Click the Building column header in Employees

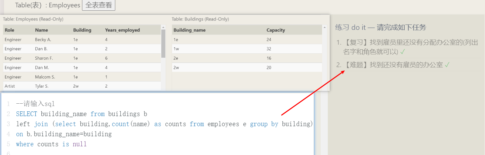(82, 30)
